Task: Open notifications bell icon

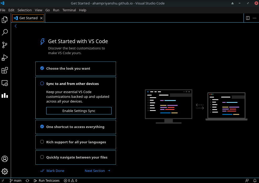Action: 255,181
